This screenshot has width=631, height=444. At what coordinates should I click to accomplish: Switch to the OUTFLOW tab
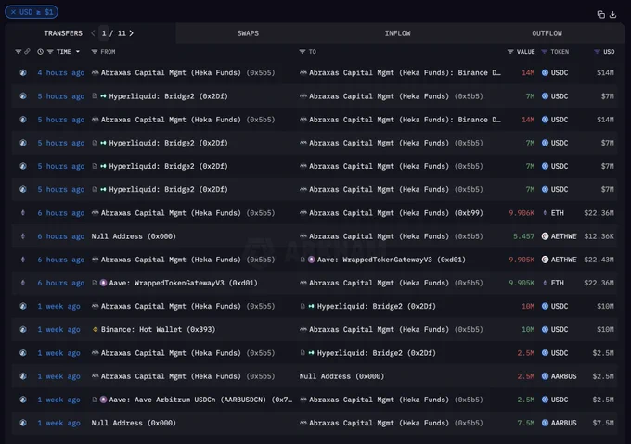click(x=547, y=33)
